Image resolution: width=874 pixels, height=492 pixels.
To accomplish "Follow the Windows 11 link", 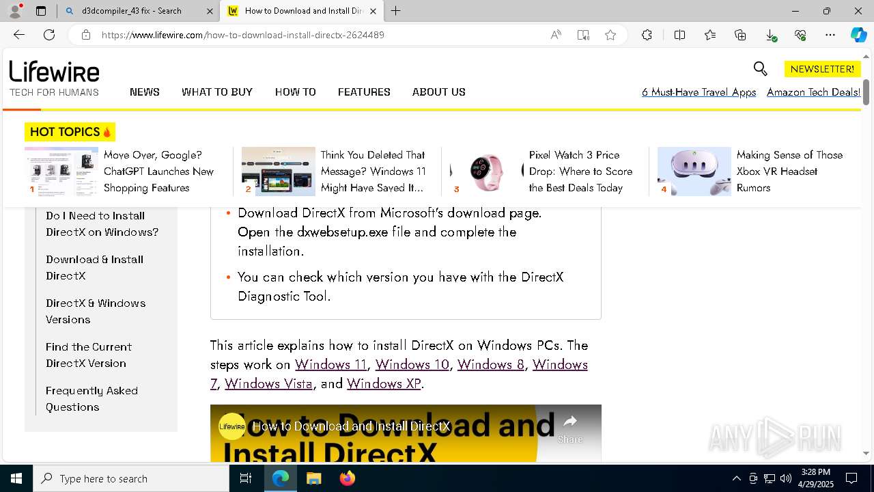I will coord(331,365).
